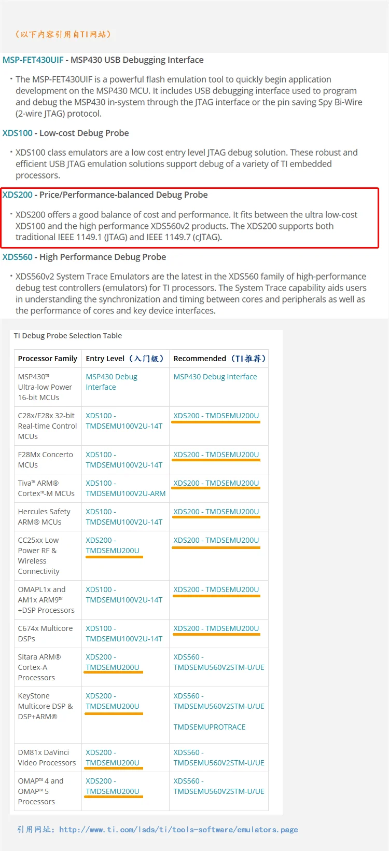Open the XDS200 link in the C28x/F28x row

216,416
